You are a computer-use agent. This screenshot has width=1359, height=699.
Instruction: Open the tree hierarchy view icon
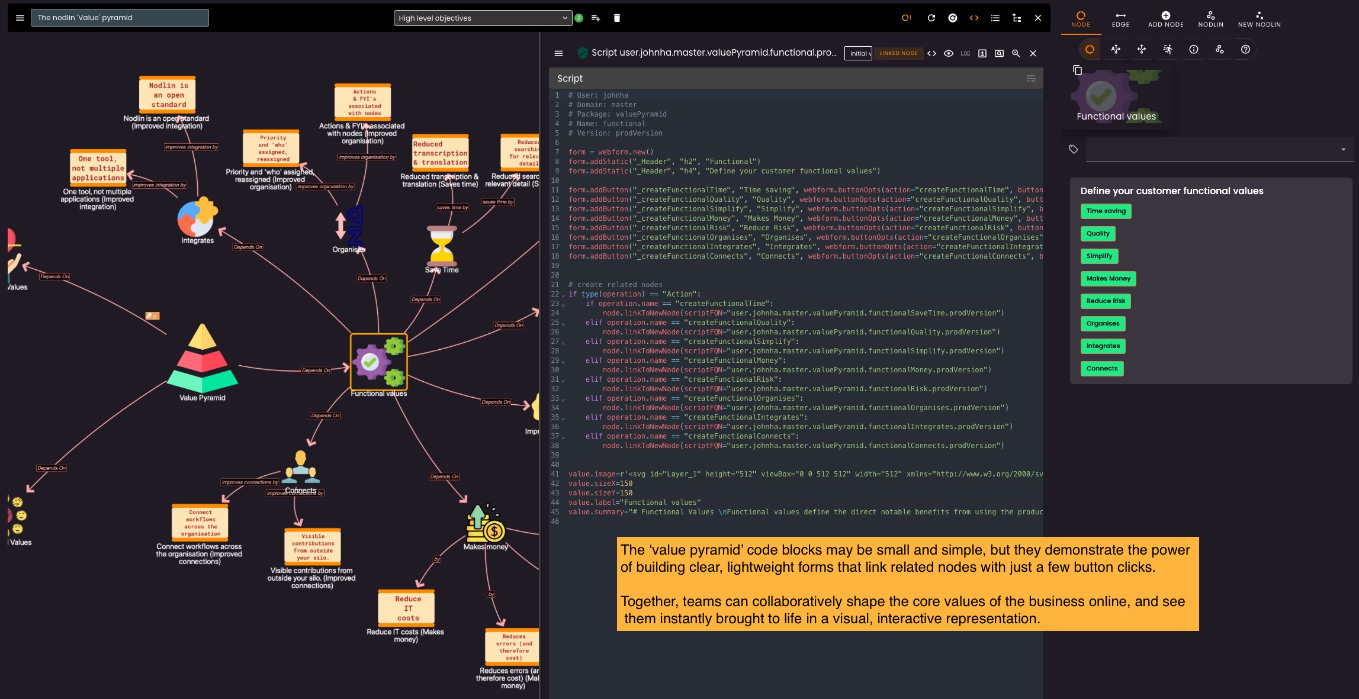pyautogui.click(x=1017, y=18)
